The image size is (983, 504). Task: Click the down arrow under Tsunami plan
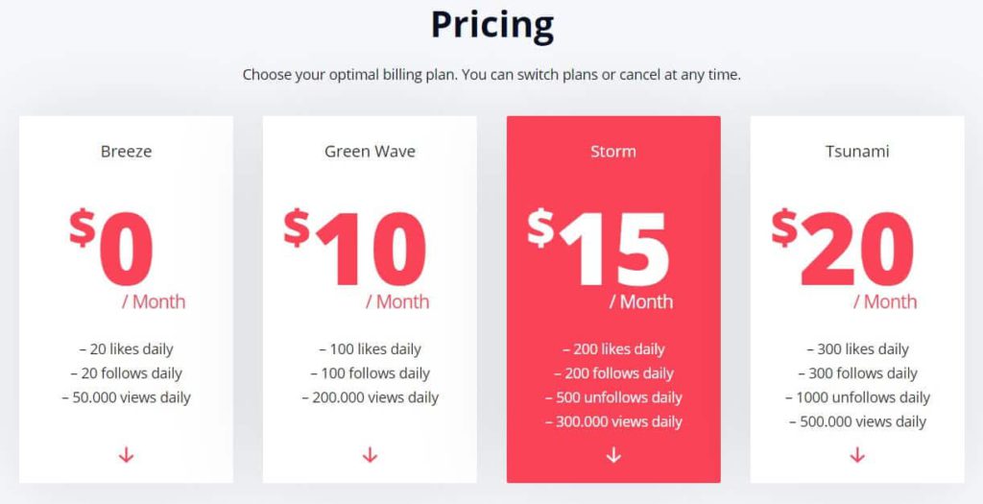click(857, 455)
